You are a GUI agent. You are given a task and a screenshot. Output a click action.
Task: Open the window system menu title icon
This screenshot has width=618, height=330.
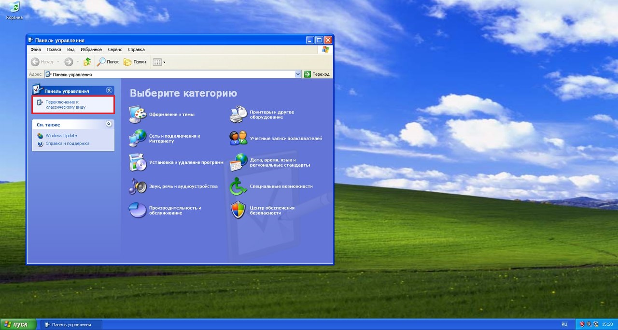click(31, 40)
